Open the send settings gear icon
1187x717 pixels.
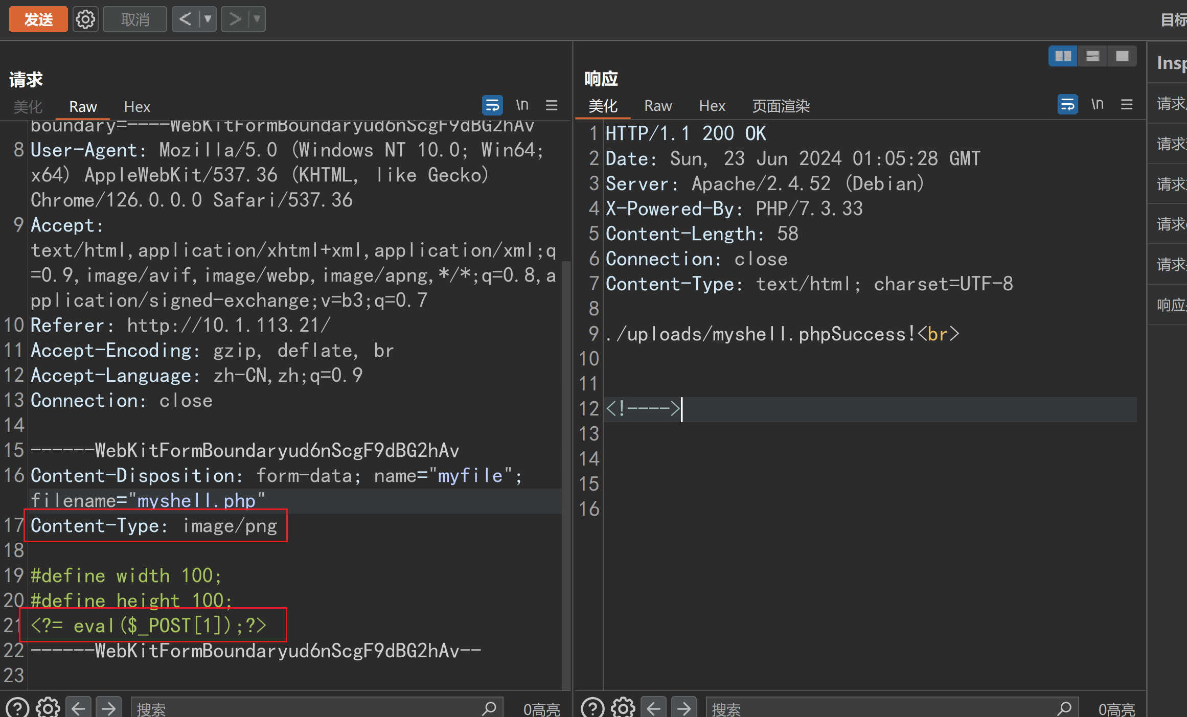click(x=85, y=19)
